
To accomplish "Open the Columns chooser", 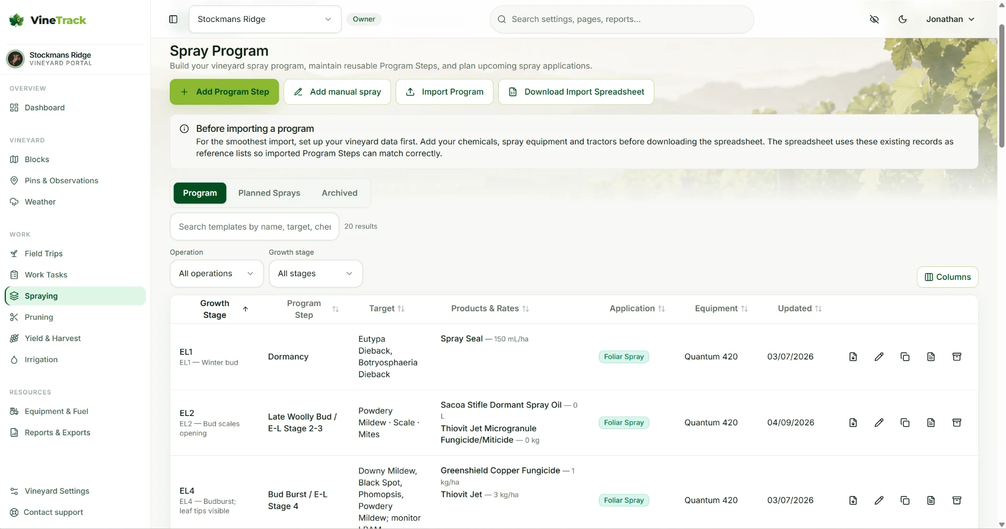I will coord(947,277).
